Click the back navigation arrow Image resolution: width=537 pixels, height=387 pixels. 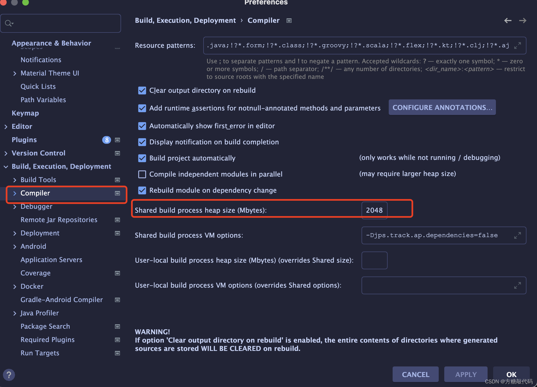(x=508, y=21)
